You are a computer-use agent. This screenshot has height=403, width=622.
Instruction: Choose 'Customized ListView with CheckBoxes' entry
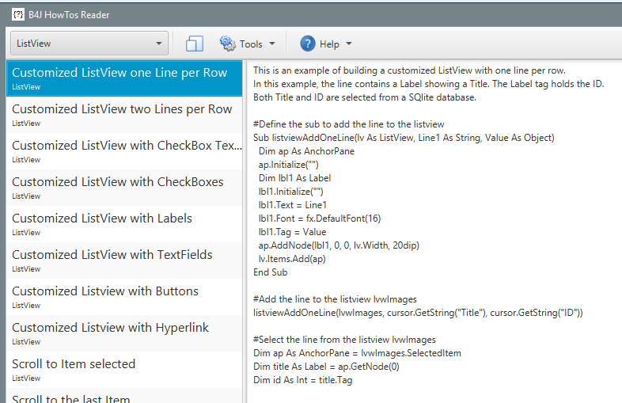coord(118,187)
